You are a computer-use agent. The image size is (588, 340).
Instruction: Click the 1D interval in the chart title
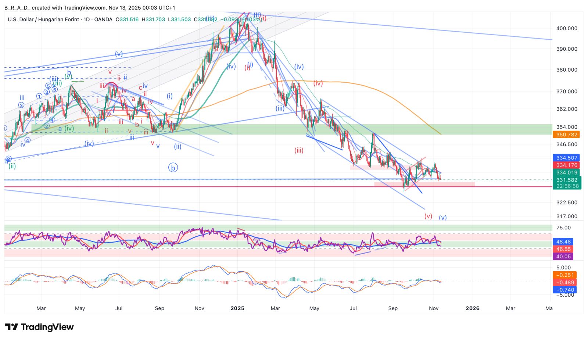tap(87, 19)
